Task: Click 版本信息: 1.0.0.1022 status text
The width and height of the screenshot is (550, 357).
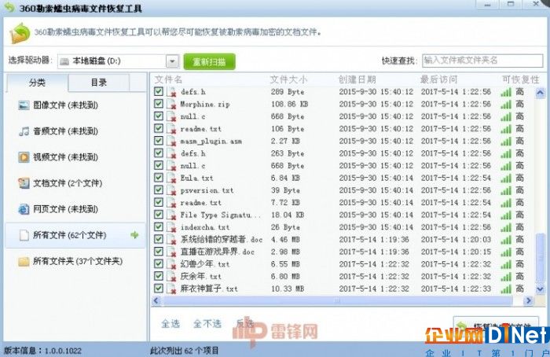Action: (42, 351)
